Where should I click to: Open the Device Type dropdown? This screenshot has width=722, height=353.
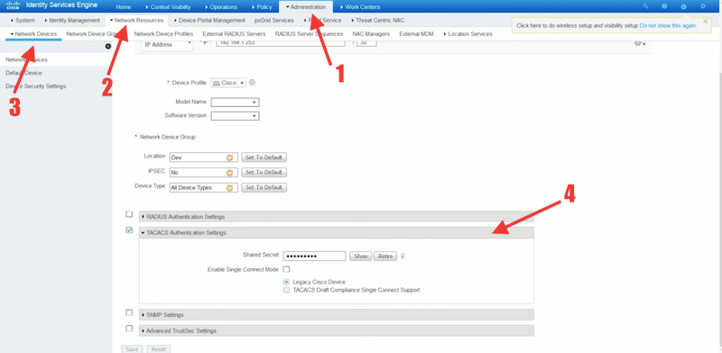tap(204, 187)
